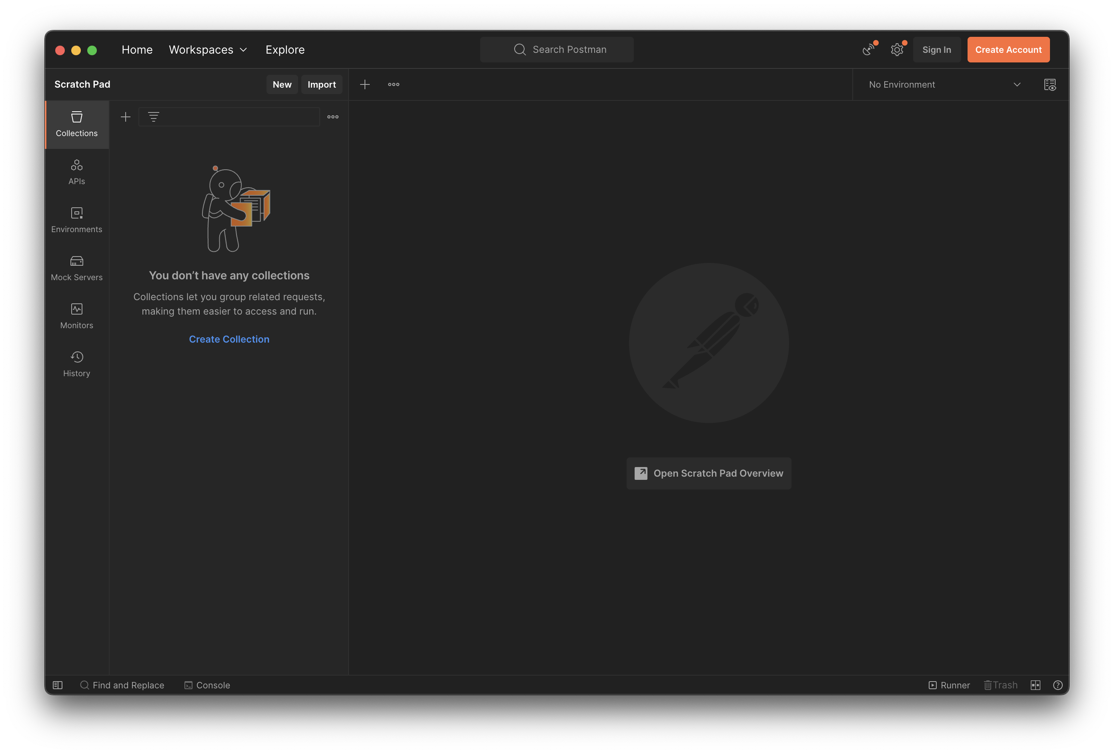Open the History panel
Viewport: 1114px width, 754px height.
76,363
